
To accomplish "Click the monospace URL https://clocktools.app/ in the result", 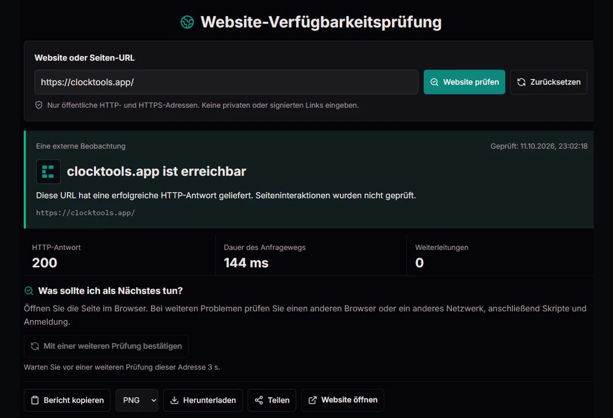I will (86, 213).
